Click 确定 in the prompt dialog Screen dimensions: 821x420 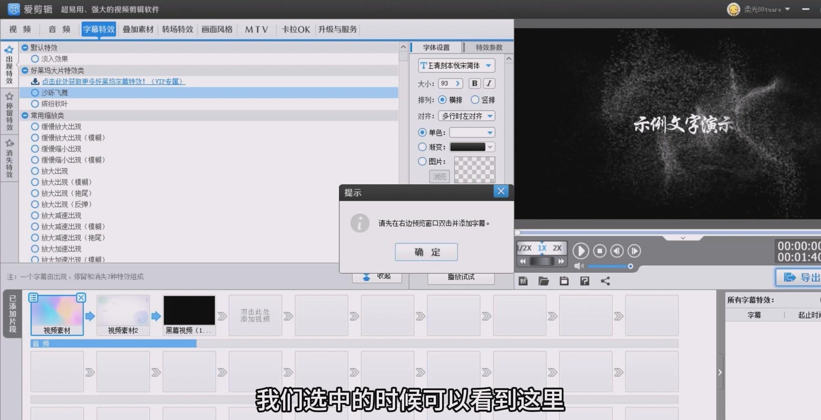click(426, 252)
